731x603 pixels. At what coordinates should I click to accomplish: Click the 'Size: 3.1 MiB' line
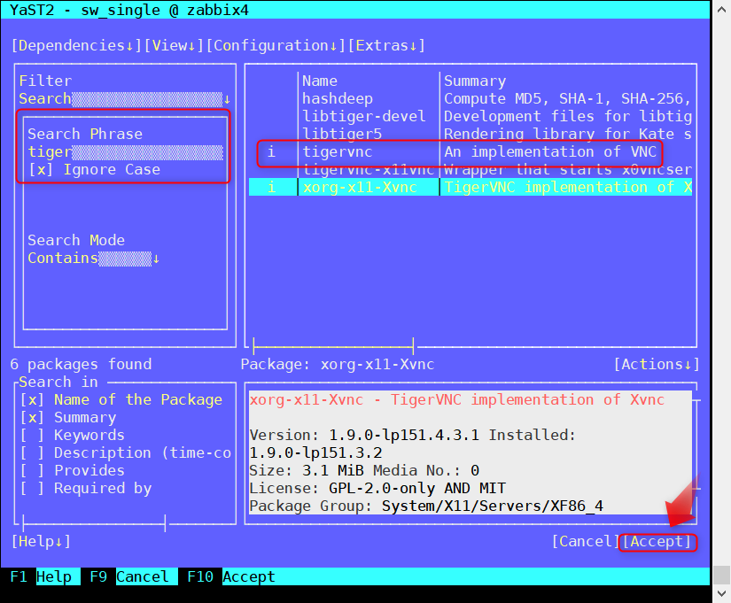pos(364,471)
